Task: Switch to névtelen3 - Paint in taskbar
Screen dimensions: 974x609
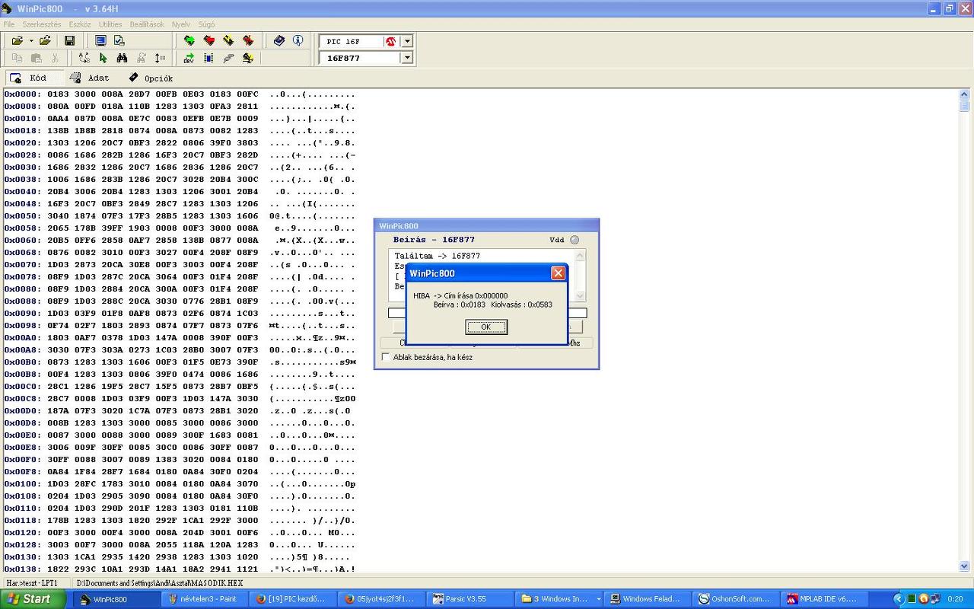Action: point(206,599)
